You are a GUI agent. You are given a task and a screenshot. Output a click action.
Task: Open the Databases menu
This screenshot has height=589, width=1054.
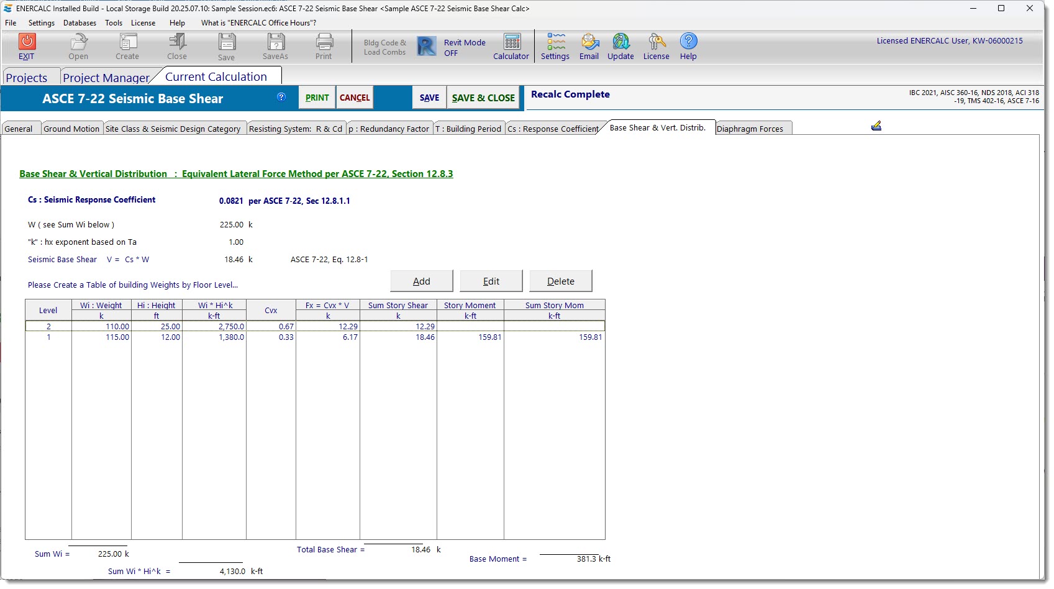pyautogui.click(x=80, y=23)
